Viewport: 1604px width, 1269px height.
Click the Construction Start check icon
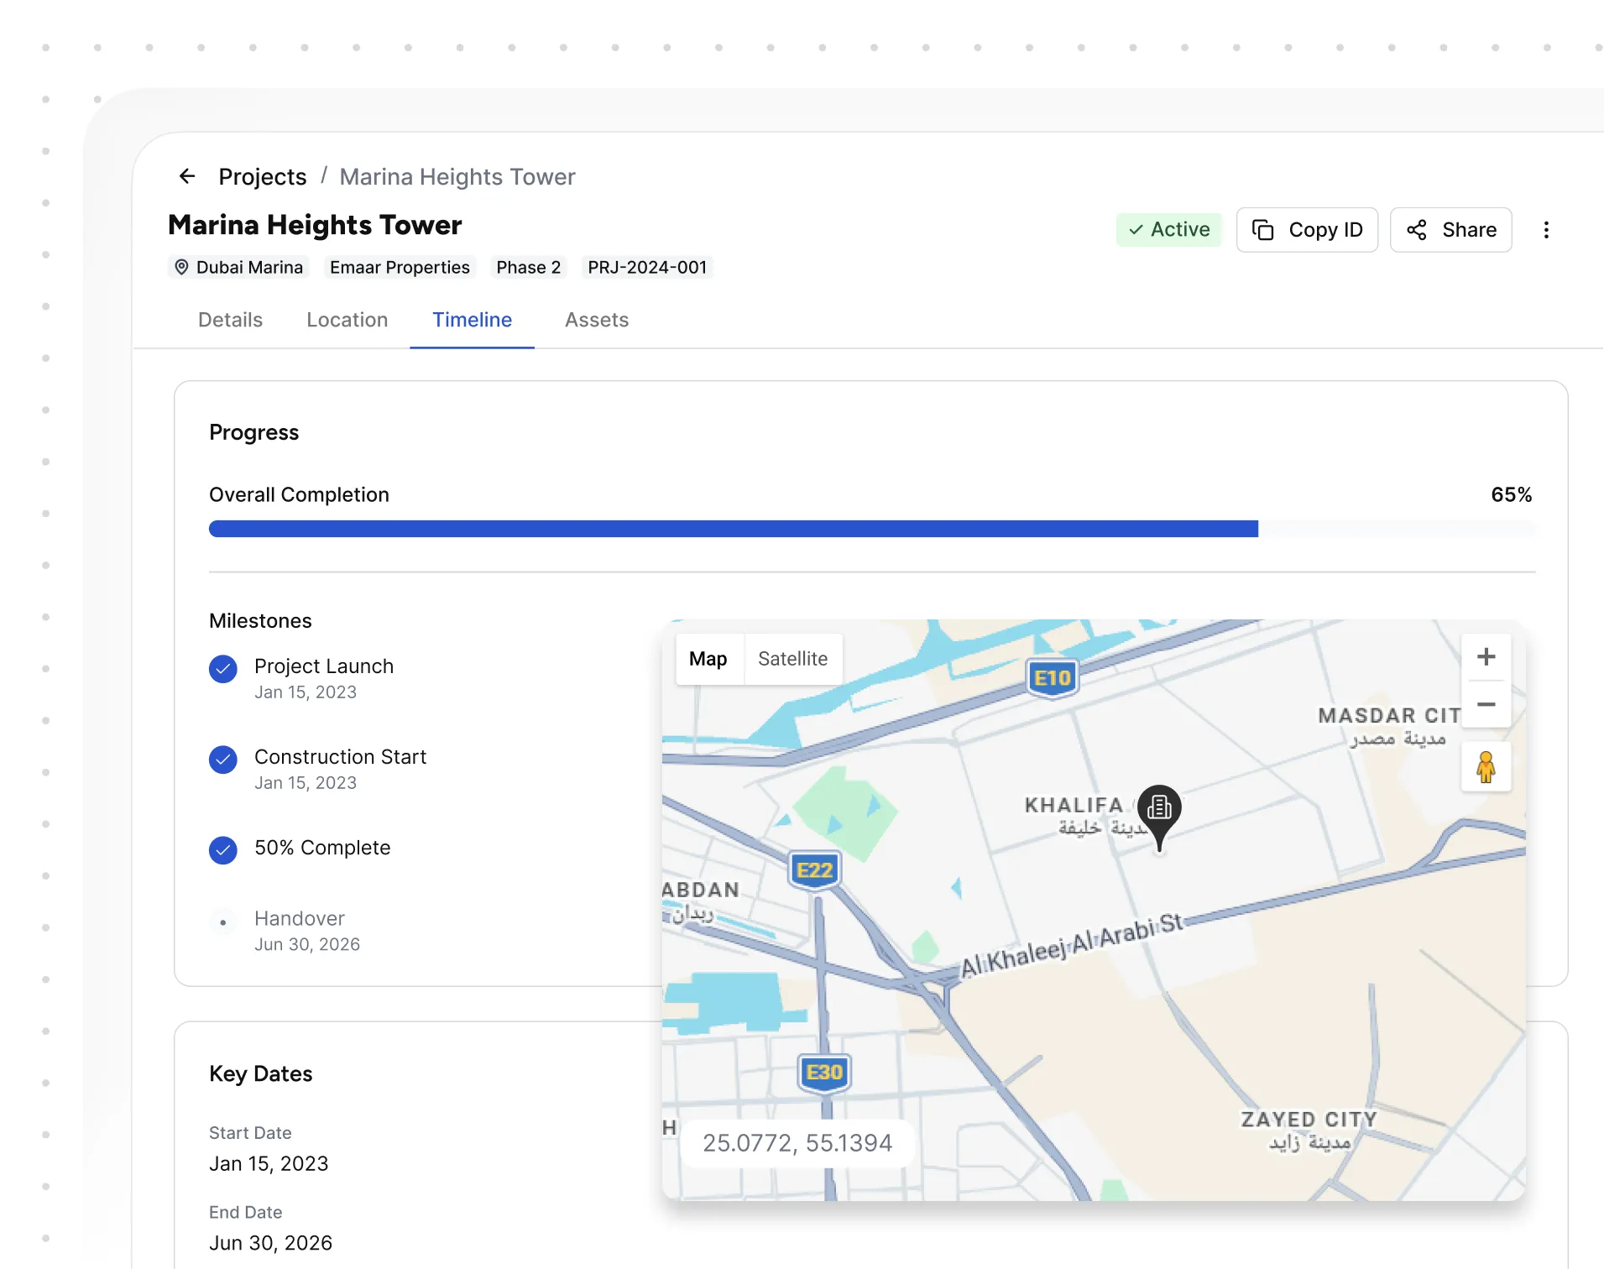click(223, 760)
